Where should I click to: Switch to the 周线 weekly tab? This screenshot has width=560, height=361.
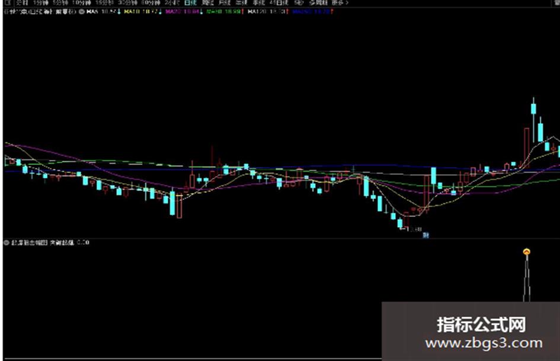click(207, 2)
